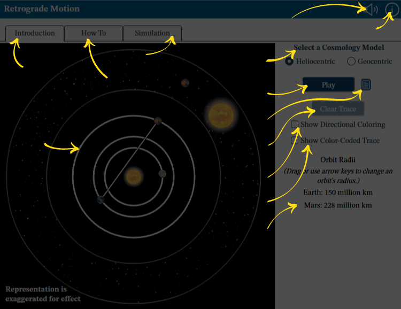This screenshot has height=309, width=401.
Task: Open the info icon in header
Action: click(x=391, y=9)
